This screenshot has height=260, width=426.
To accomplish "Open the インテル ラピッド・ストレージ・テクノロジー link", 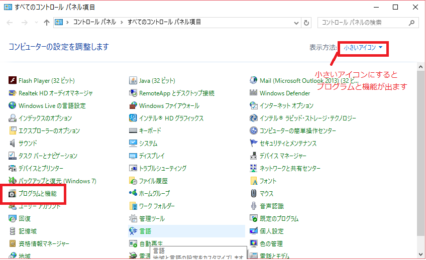I will tap(307, 118).
